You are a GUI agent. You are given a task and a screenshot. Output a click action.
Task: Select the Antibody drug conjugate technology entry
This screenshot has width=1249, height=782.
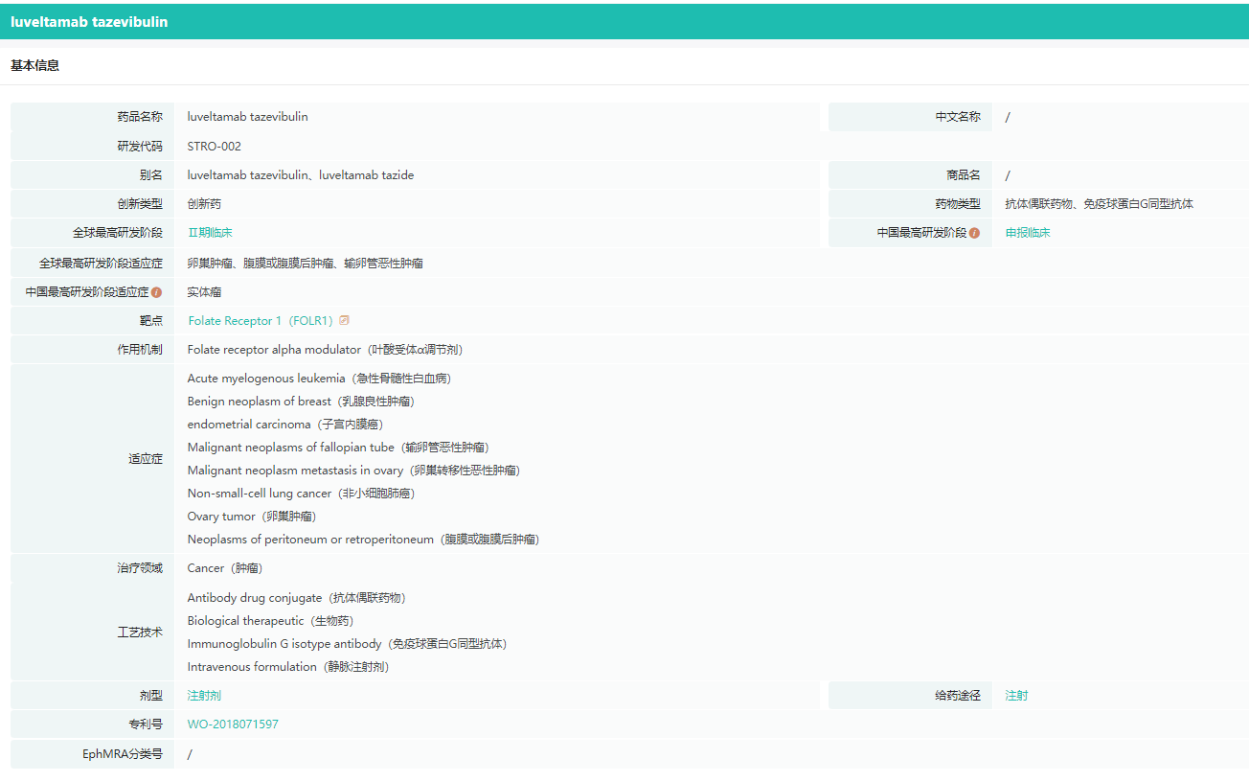(x=297, y=598)
